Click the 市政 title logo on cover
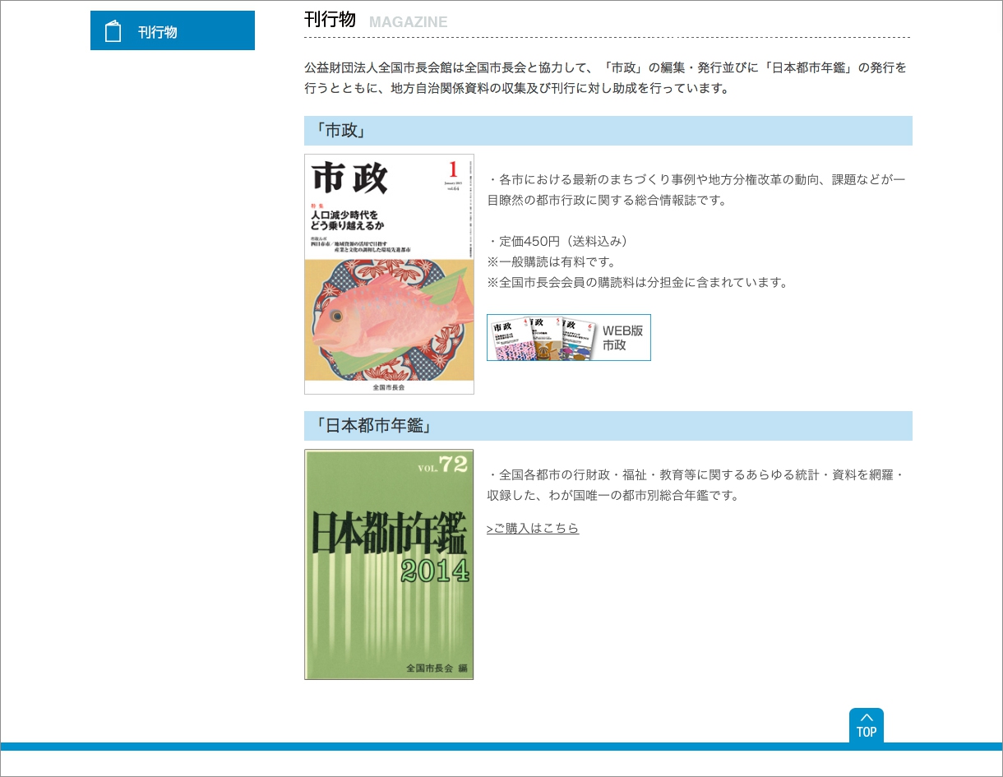The width and height of the screenshot is (1003, 777). click(349, 178)
